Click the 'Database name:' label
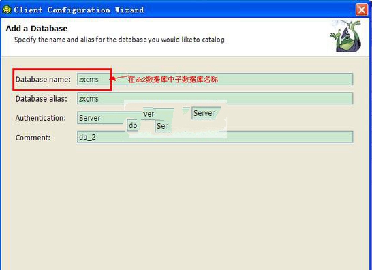 pyautogui.click(x=43, y=80)
